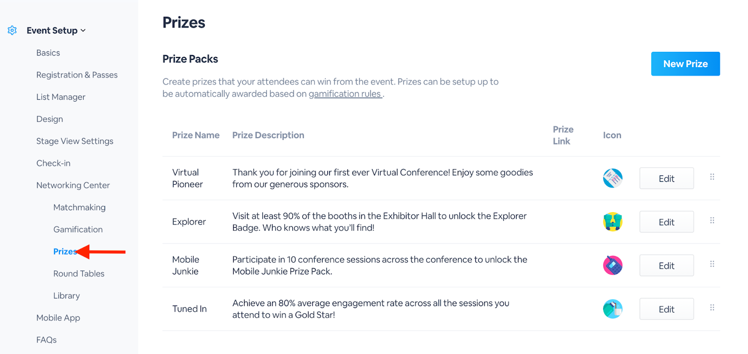Screen dimensions: 748x354
Task: Collapse the Event Setup menu chevron
Action: pyautogui.click(x=83, y=30)
